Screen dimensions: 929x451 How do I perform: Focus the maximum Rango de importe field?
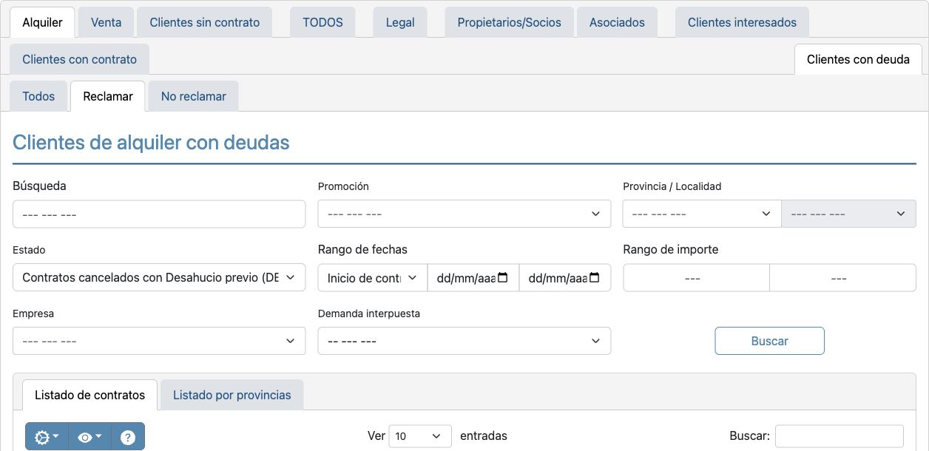(x=842, y=278)
